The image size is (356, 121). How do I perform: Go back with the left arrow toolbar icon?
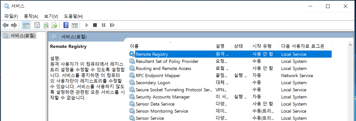5,25
